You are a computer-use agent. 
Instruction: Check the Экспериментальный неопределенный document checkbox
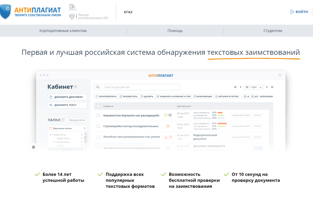98,148
